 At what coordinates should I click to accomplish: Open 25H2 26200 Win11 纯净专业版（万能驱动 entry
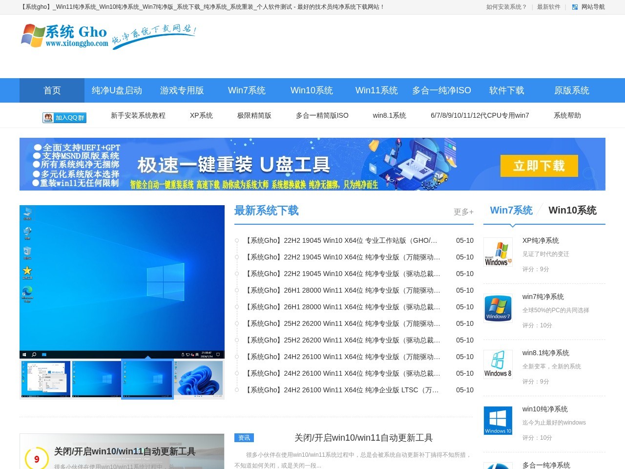click(x=342, y=323)
